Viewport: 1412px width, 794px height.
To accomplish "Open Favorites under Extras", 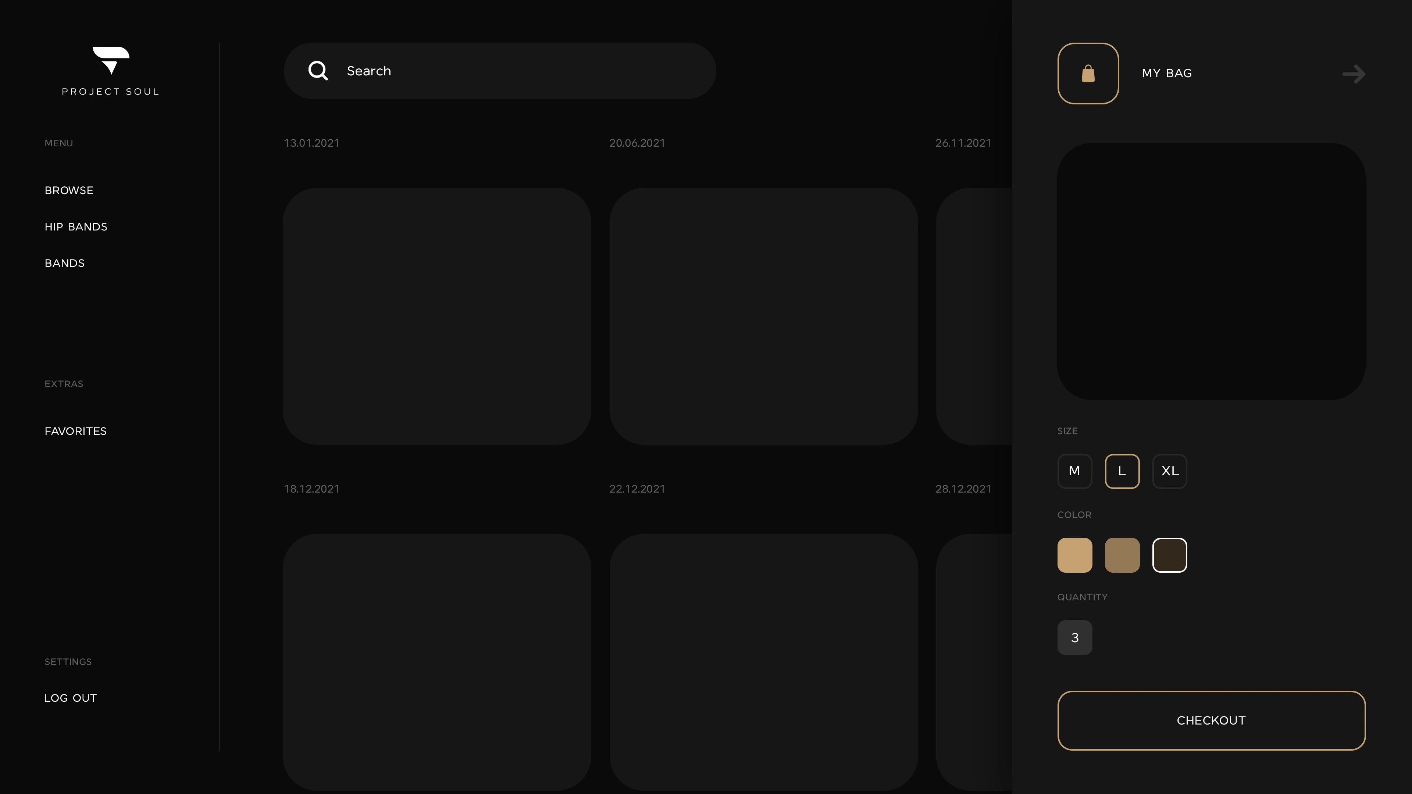I will (x=76, y=431).
